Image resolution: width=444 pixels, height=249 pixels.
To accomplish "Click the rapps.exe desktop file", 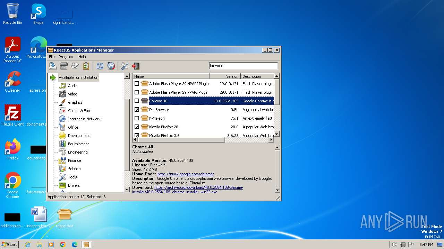I will 65,218.
